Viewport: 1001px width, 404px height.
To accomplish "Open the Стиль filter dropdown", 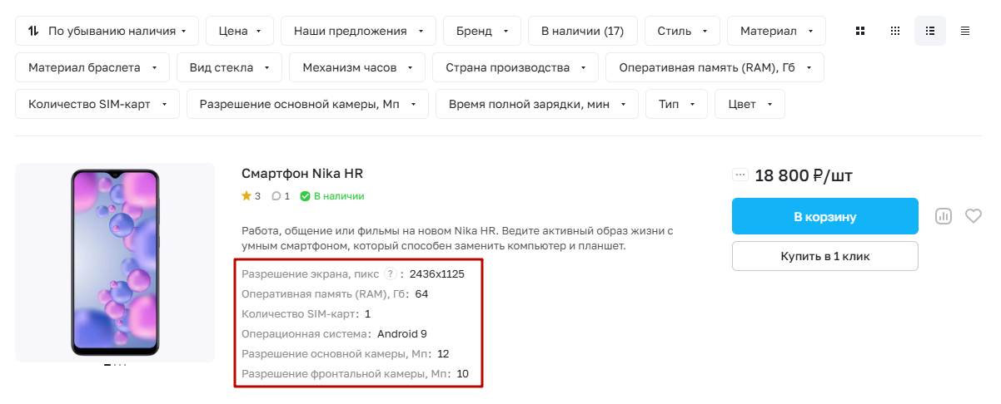I will (x=682, y=31).
